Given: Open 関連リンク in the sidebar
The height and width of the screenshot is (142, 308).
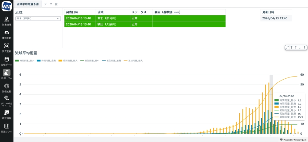Looking at the screenshot, I should pos(6,128).
